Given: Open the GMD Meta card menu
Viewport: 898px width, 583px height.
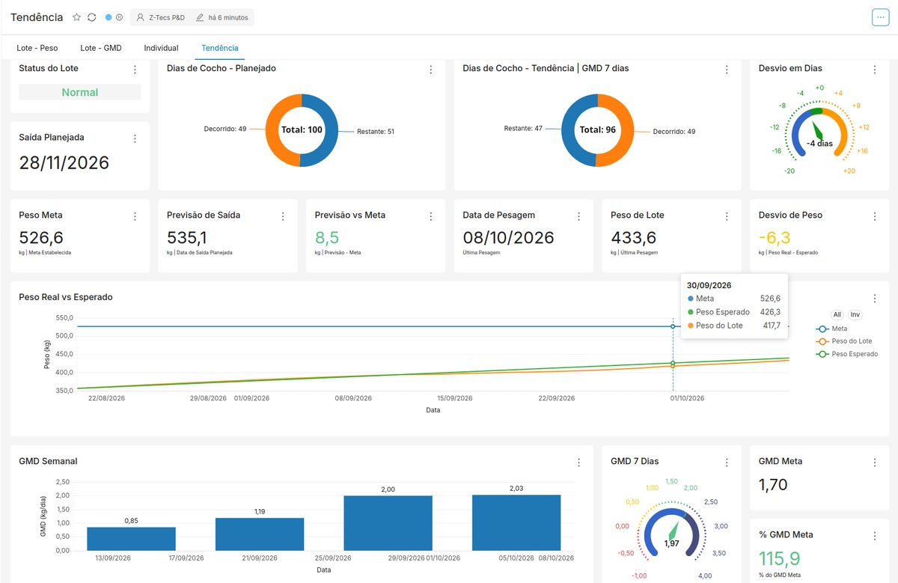Looking at the screenshot, I should 875,463.
